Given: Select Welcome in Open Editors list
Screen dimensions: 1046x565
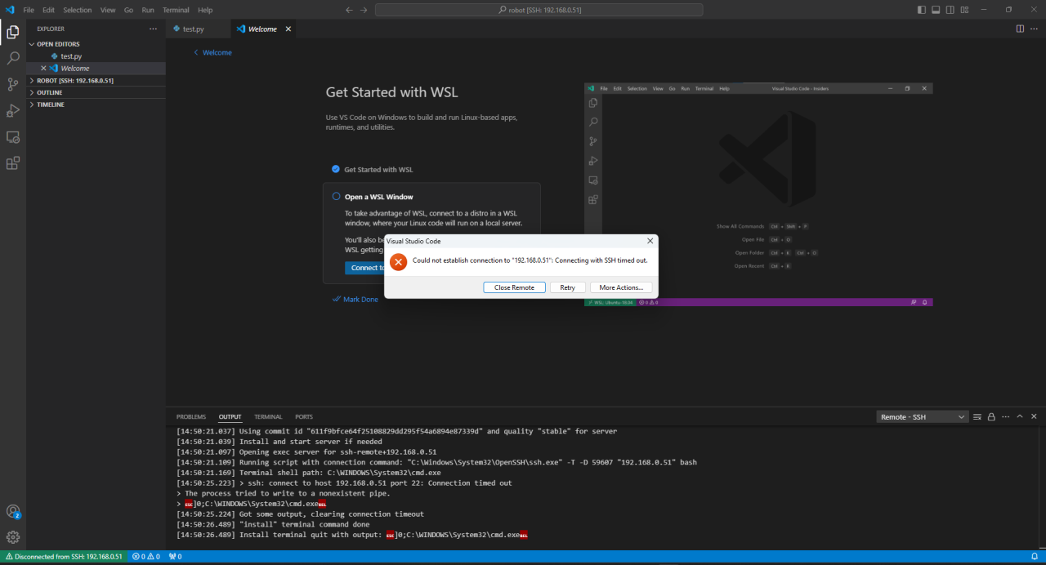Looking at the screenshot, I should pos(75,69).
